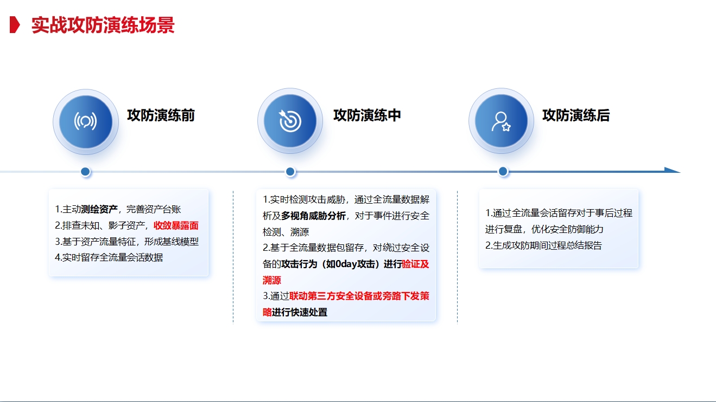716x402 pixels.
Task: Select the 攻防演练后 heading
Action: (x=575, y=115)
